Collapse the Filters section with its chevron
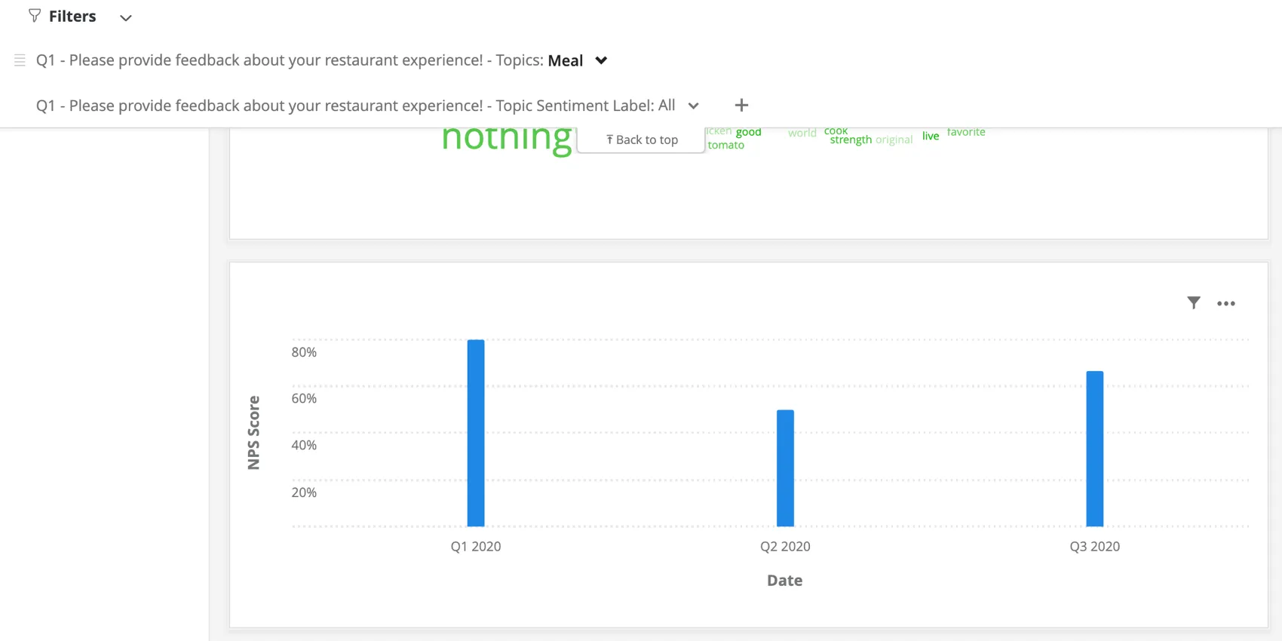Image resolution: width=1282 pixels, height=641 pixels. click(126, 17)
